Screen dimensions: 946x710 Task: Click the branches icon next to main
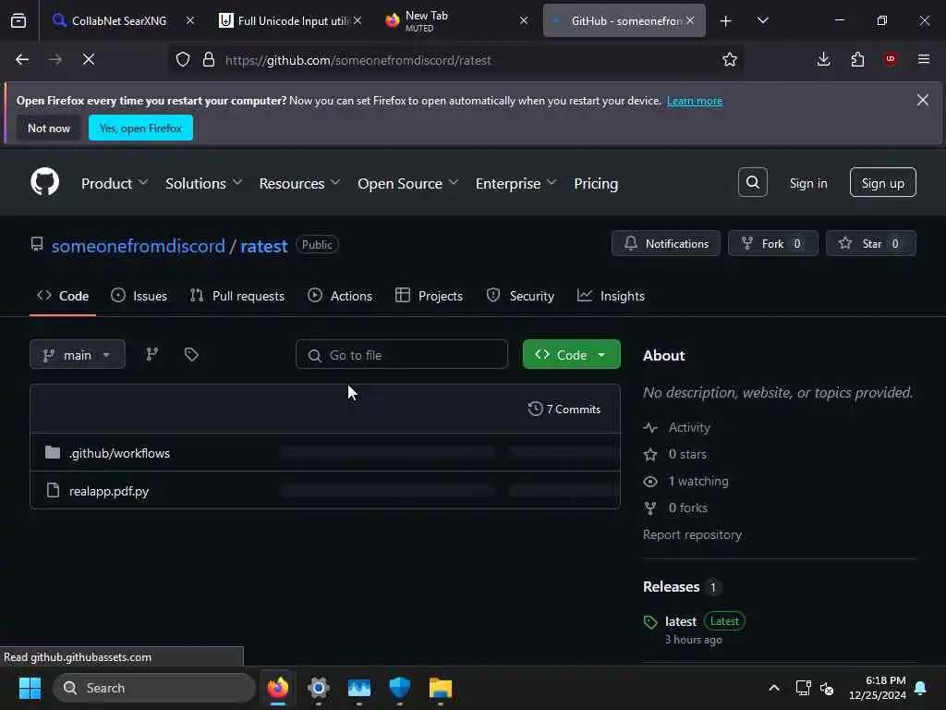point(152,354)
